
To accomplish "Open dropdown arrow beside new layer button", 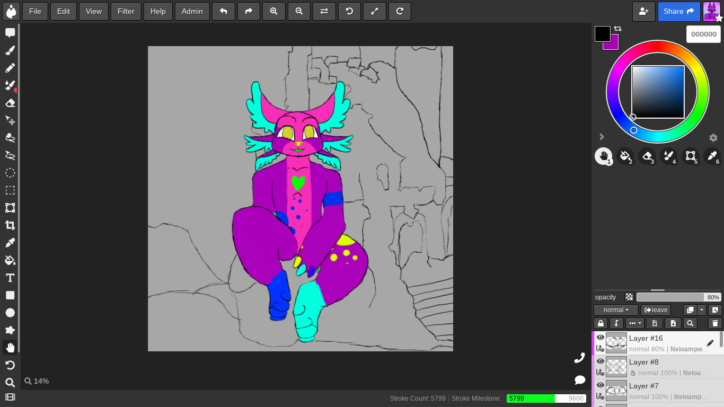I will click(702, 310).
